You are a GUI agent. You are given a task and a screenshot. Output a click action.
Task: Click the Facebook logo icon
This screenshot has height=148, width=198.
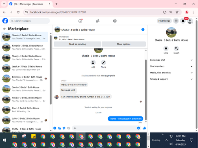tap(5, 21)
